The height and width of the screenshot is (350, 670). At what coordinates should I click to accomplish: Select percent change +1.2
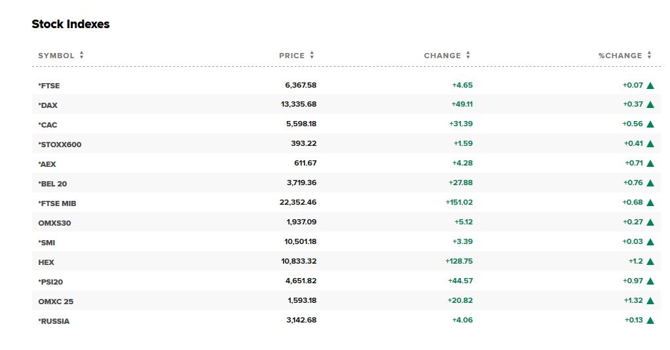click(x=635, y=261)
